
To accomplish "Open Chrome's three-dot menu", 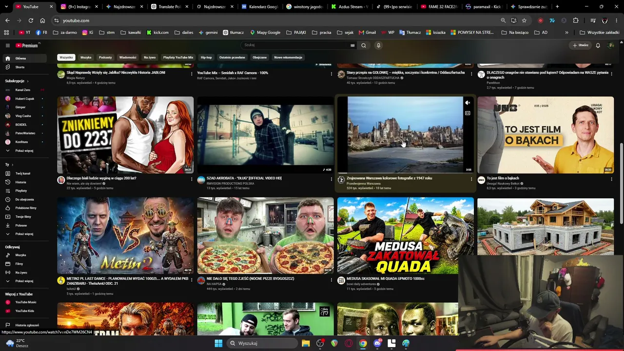I will tap(616, 20).
